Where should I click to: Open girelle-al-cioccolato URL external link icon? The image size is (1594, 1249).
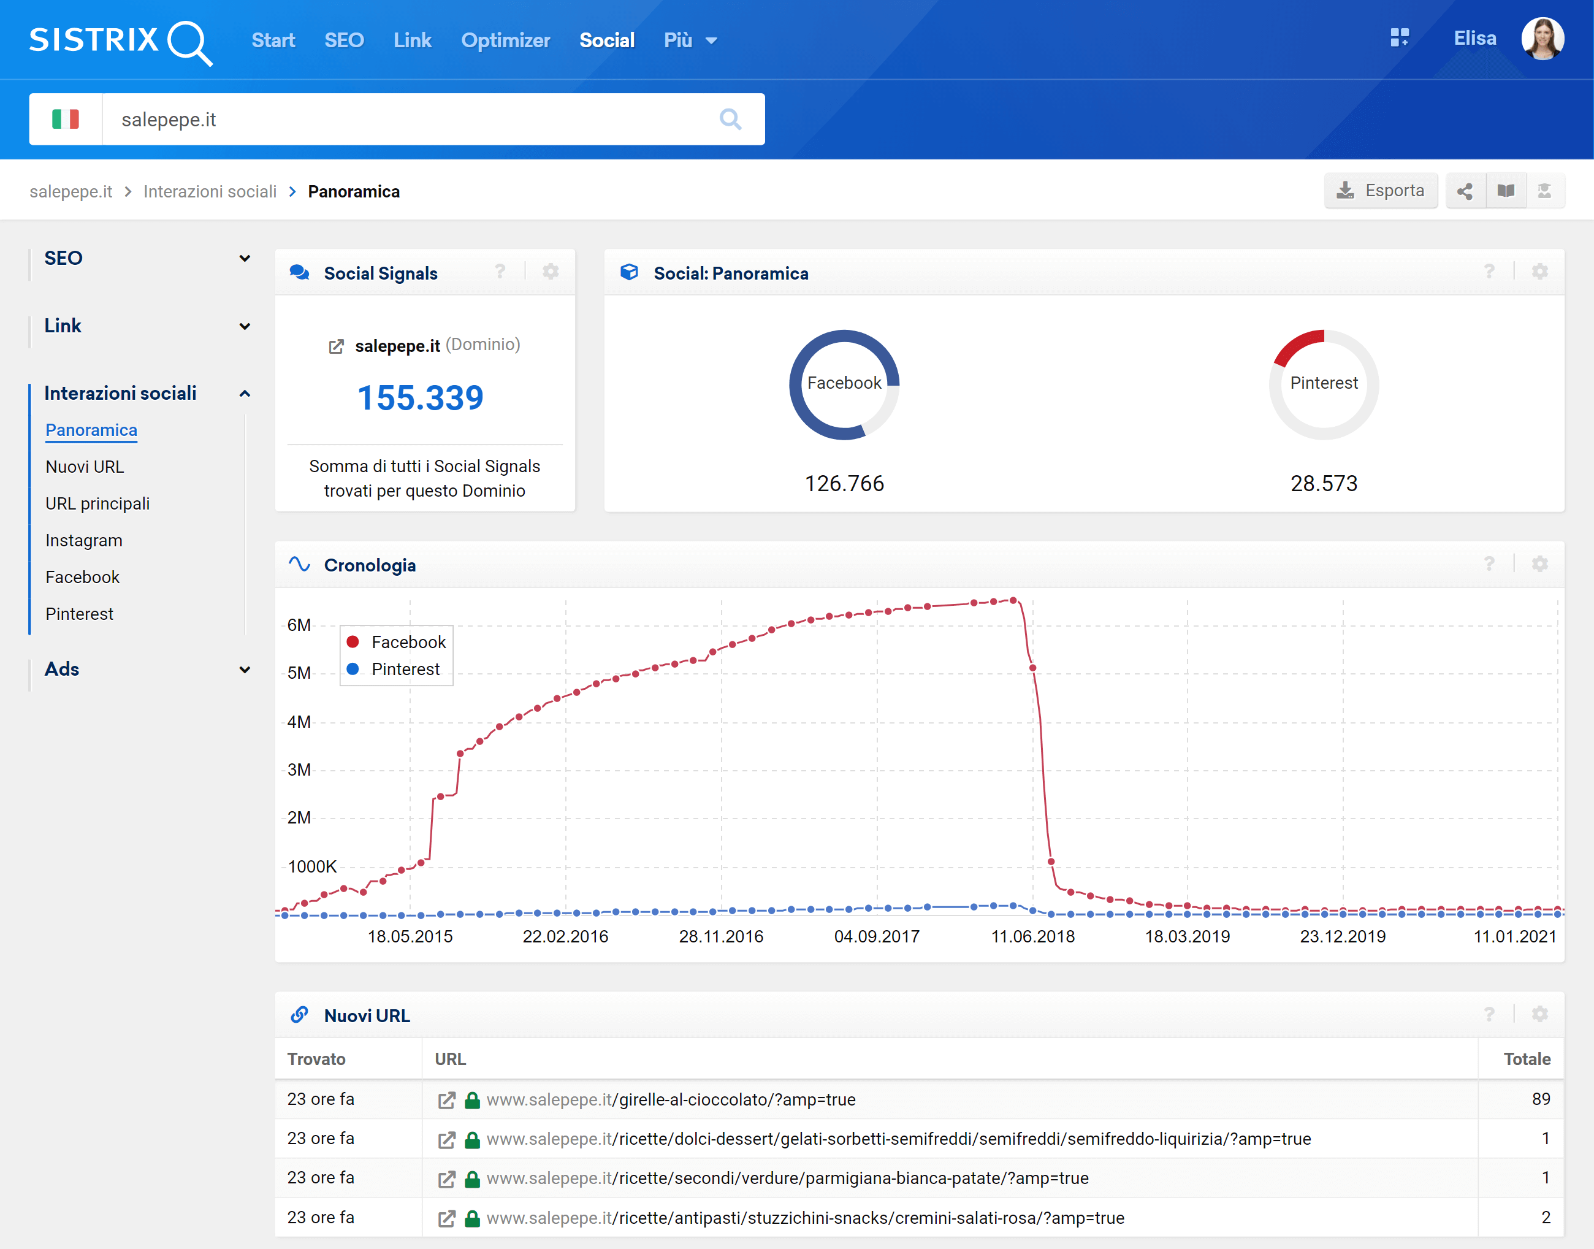(x=447, y=1100)
